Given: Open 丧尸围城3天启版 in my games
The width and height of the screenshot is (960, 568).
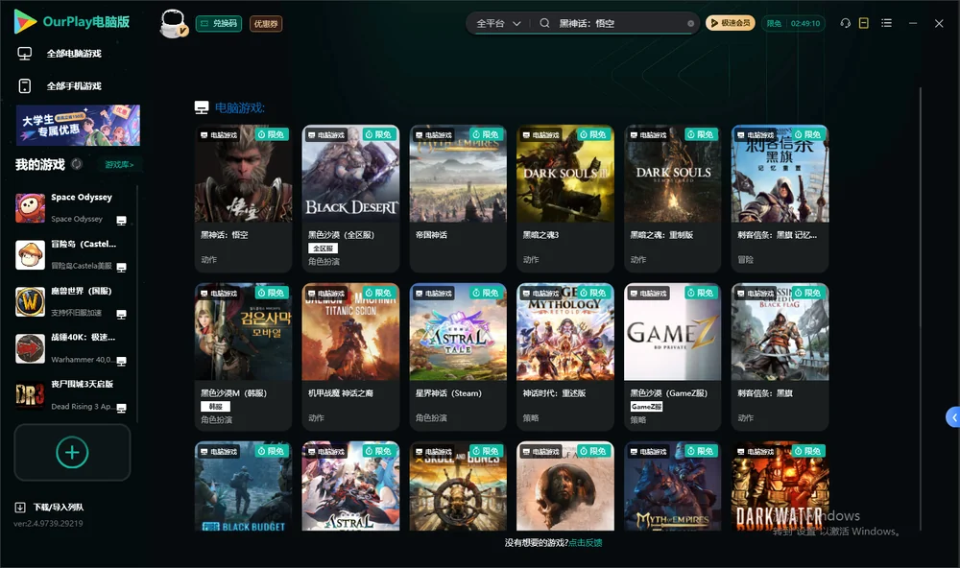Looking at the screenshot, I should [x=74, y=395].
